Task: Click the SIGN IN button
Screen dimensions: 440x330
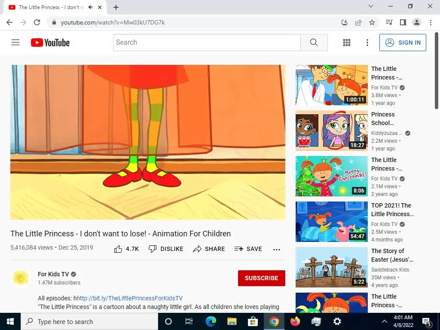Action: [x=403, y=43]
